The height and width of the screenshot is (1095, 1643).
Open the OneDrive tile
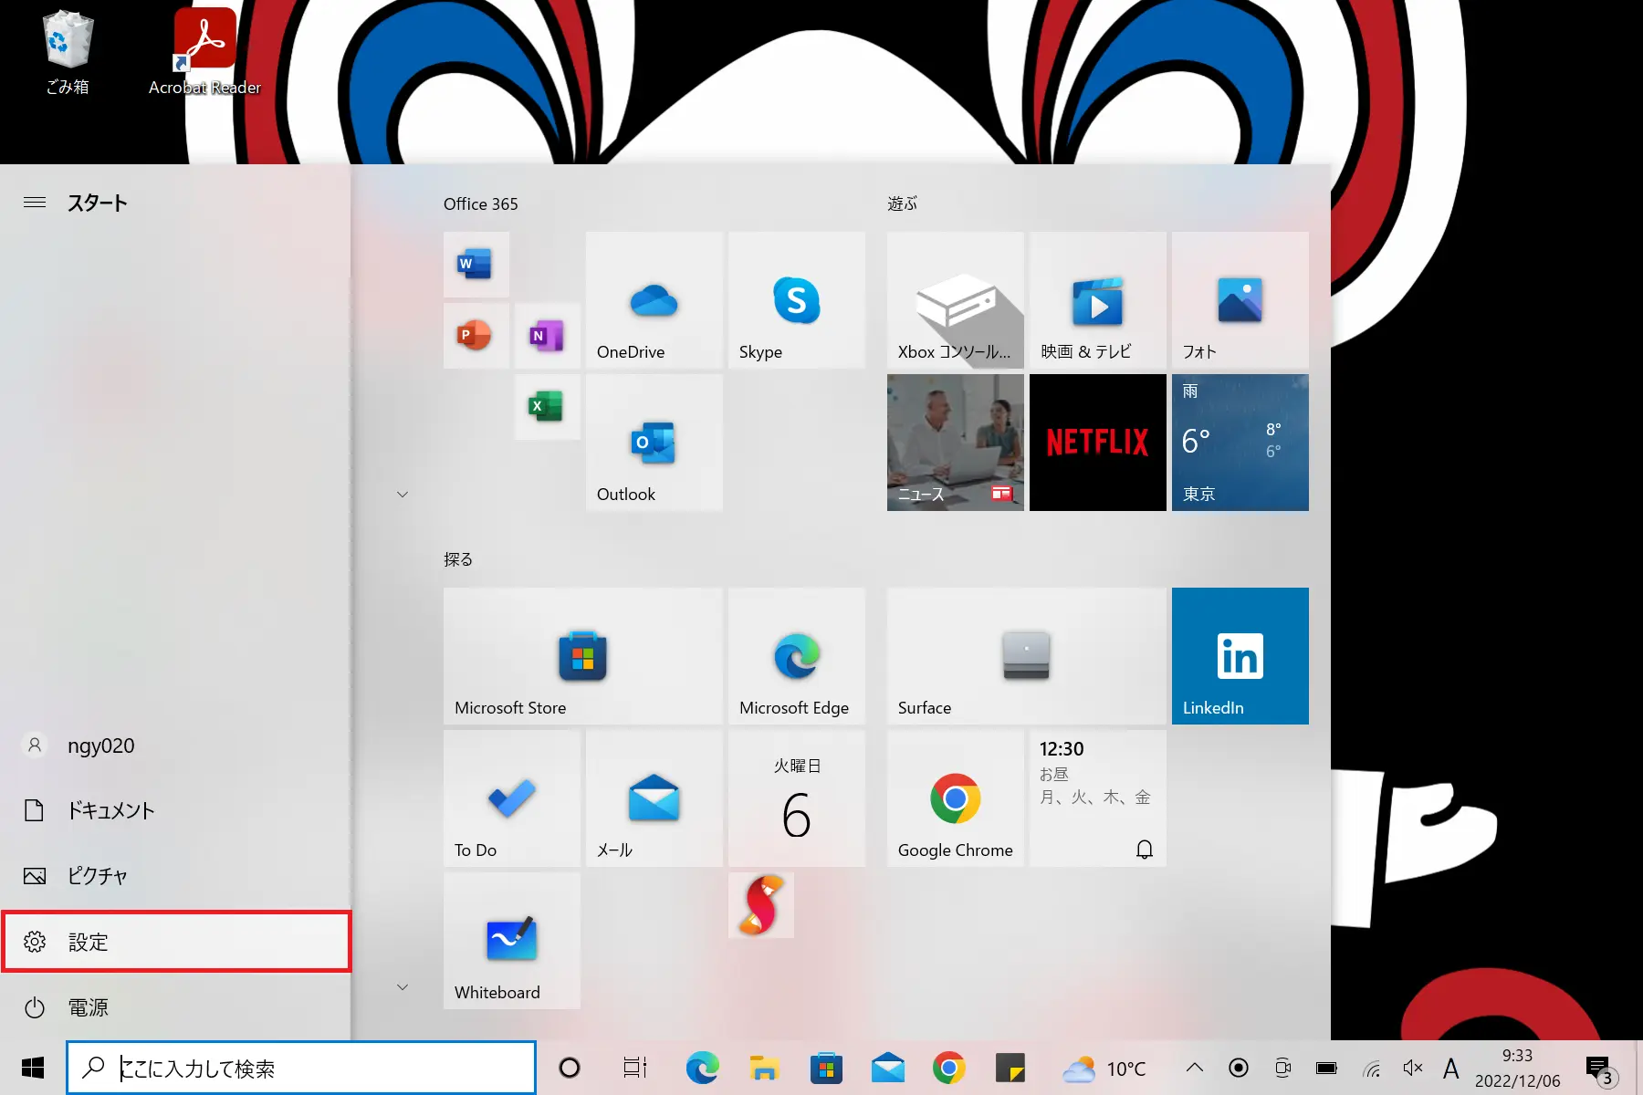click(x=654, y=300)
